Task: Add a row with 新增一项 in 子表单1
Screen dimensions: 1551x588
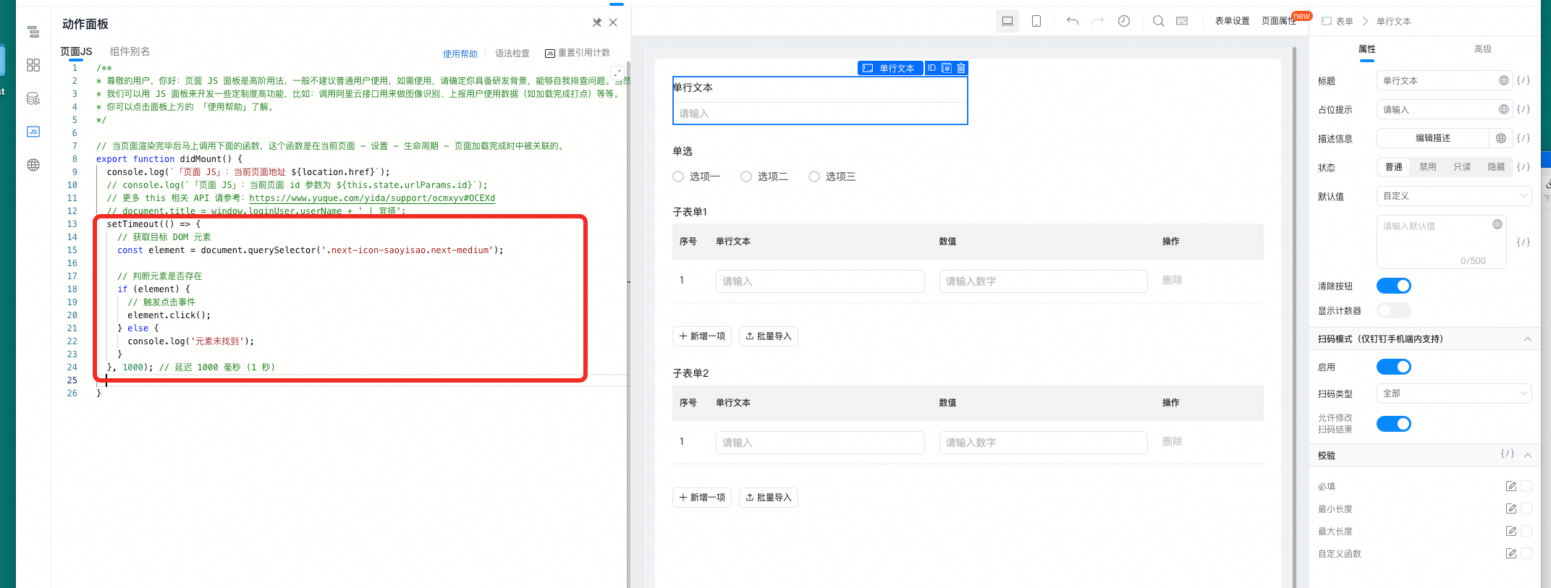Action: tap(702, 336)
